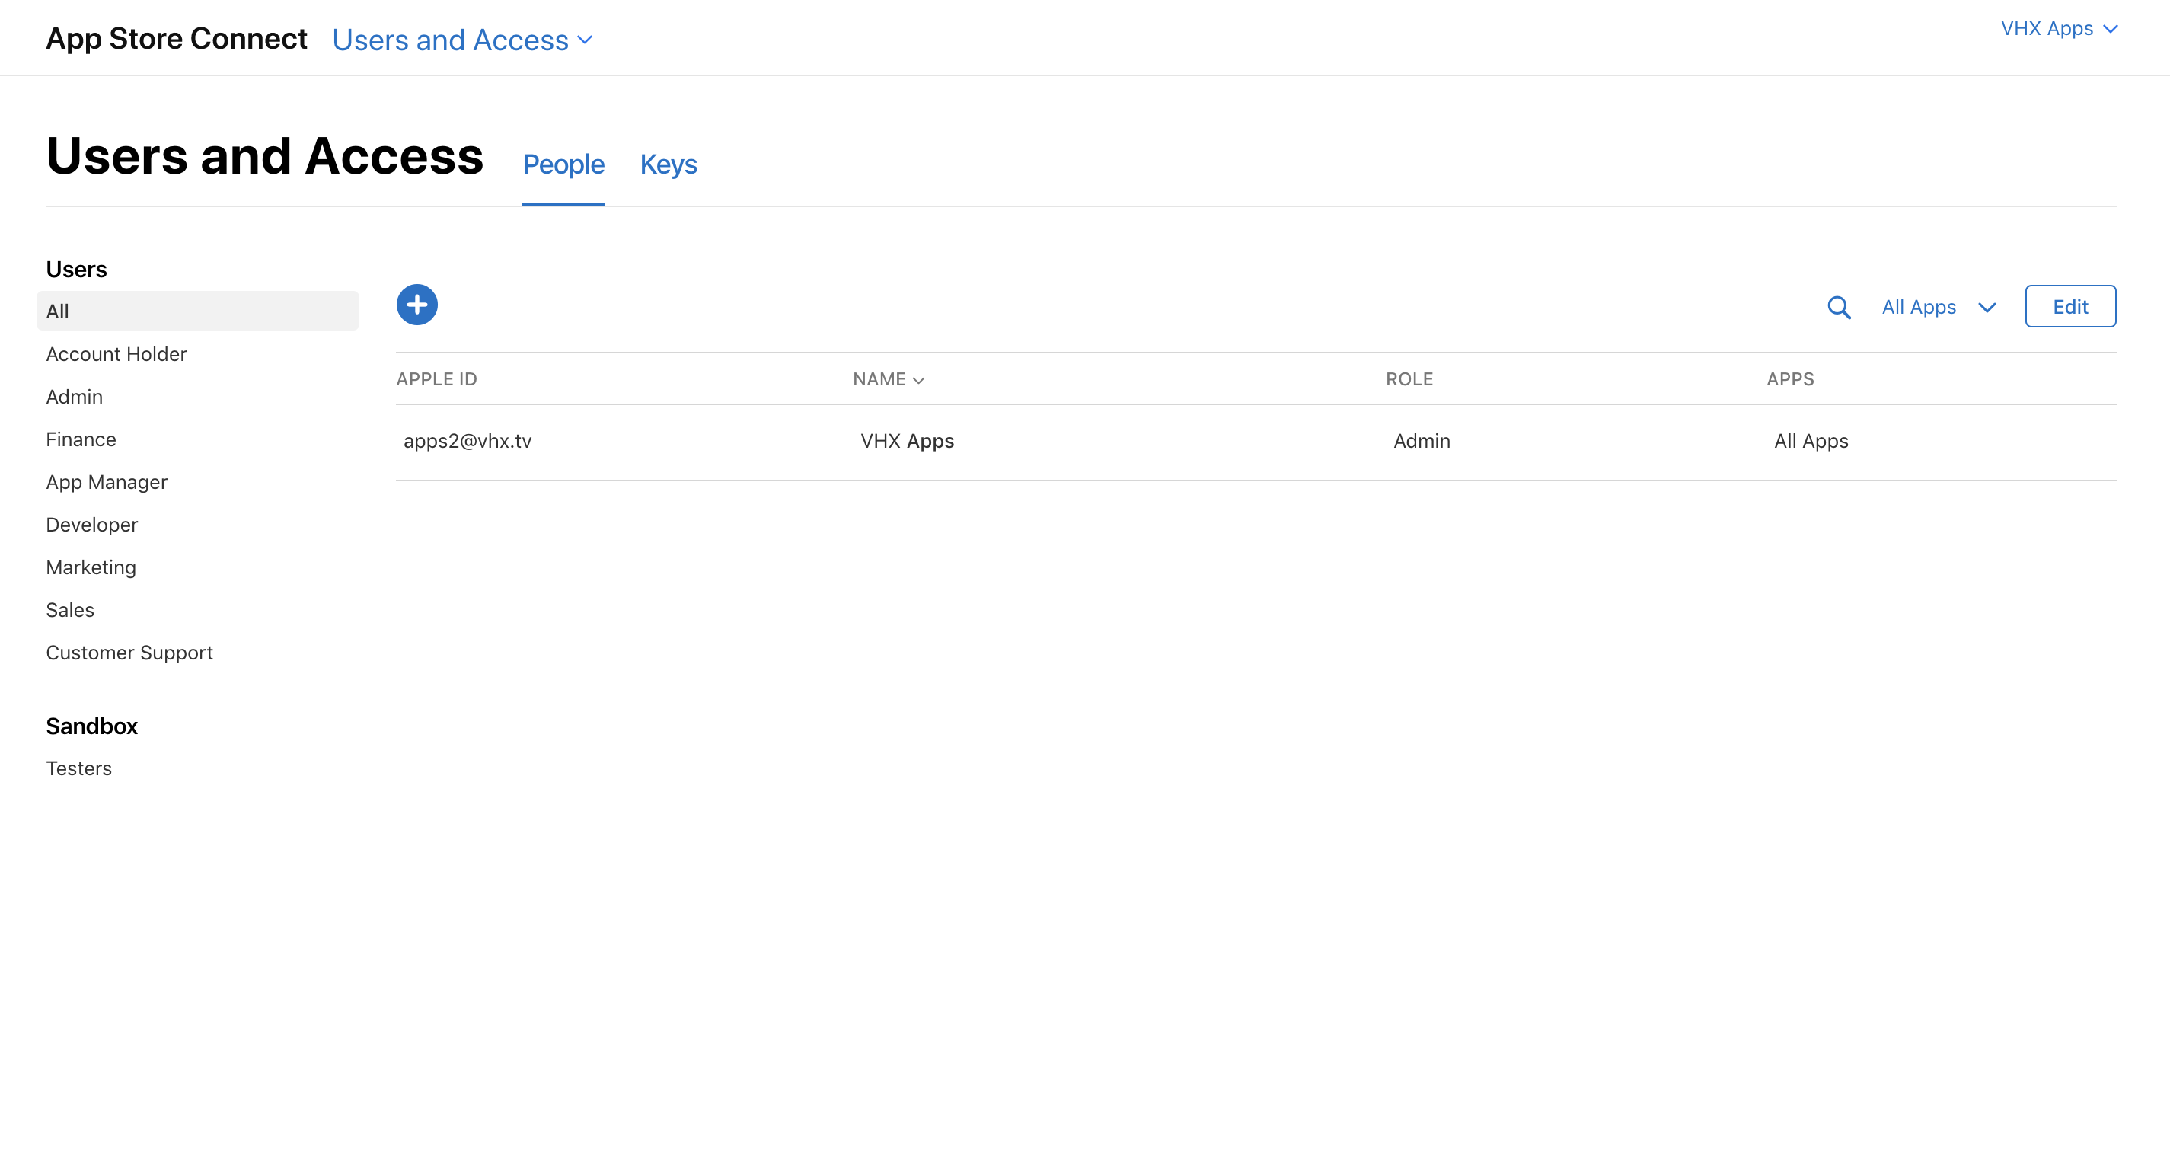Click the Edit button
This screenshot has height=1156, width=2170.
pyautogui.click(x=2069, y=307)
